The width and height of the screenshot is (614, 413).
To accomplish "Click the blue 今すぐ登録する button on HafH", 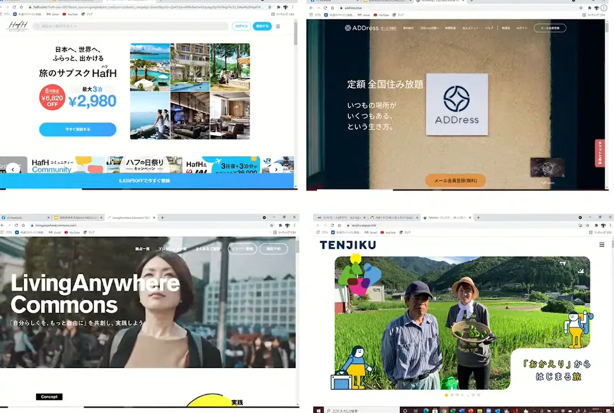I will tap(77, 130).
